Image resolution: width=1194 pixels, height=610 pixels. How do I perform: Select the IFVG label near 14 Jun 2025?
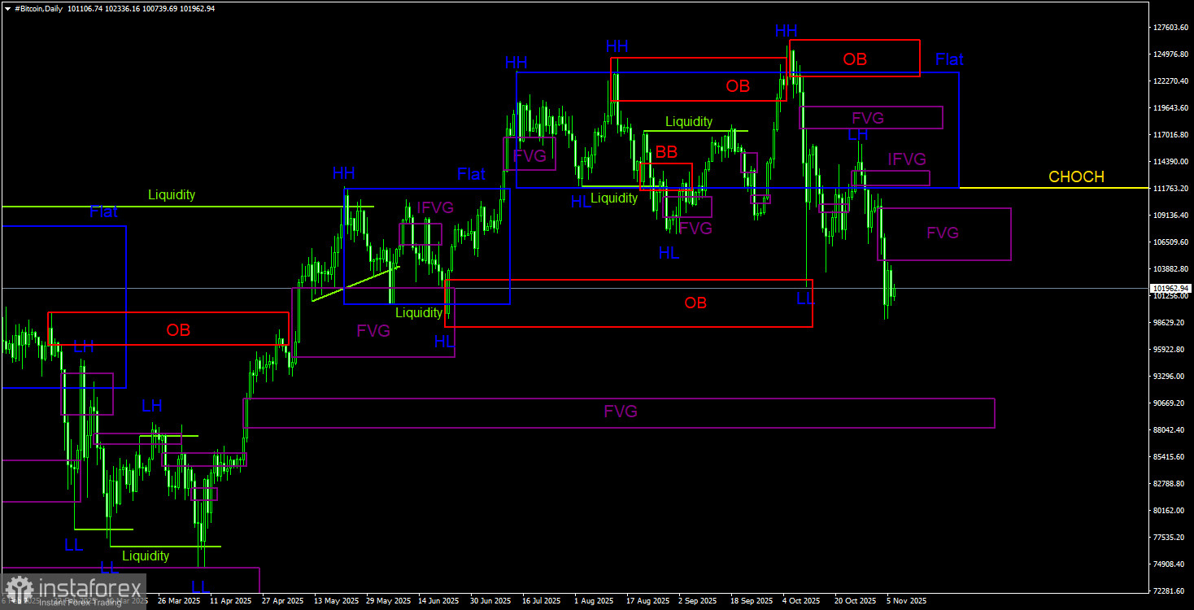tap(435, 208)
